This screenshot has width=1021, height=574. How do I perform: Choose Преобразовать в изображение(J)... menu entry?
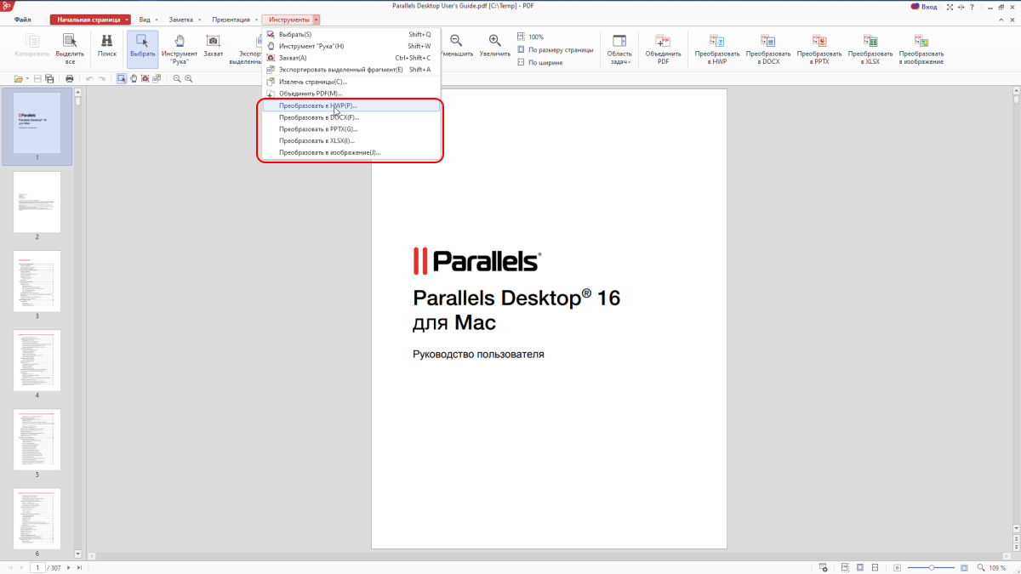351,153
